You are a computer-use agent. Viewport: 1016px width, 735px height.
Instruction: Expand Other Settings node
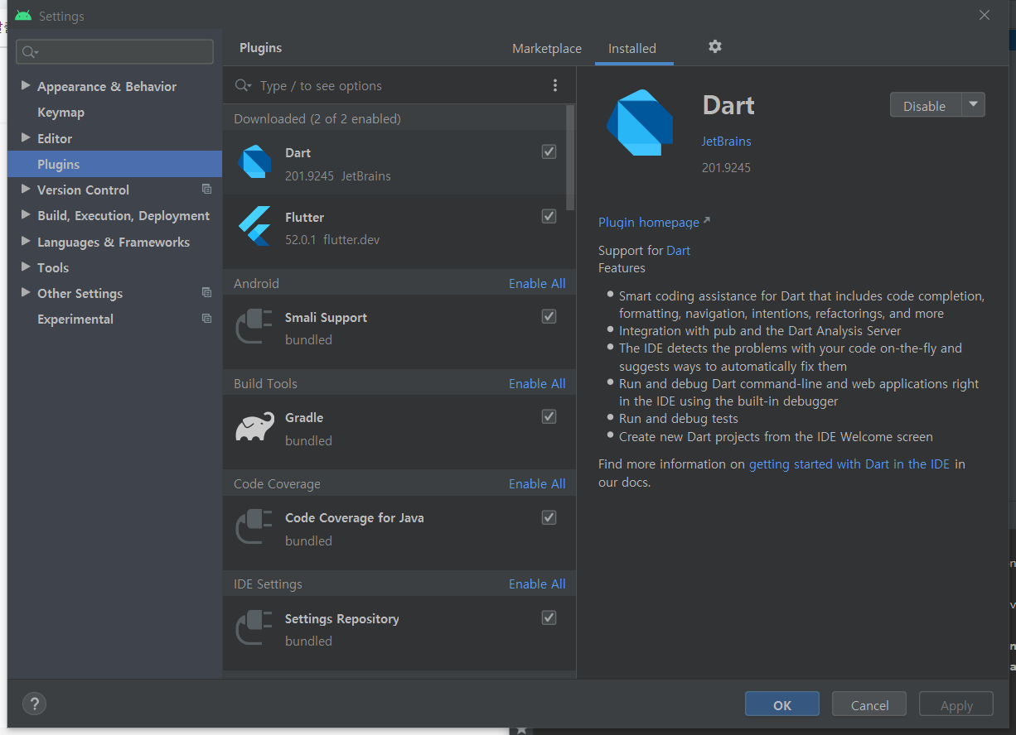26,293
